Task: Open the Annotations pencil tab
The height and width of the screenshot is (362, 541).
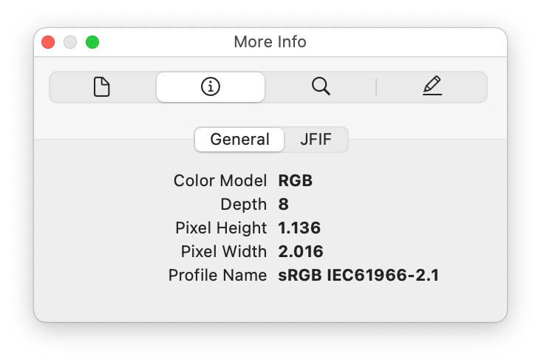Action: [432, 86]
